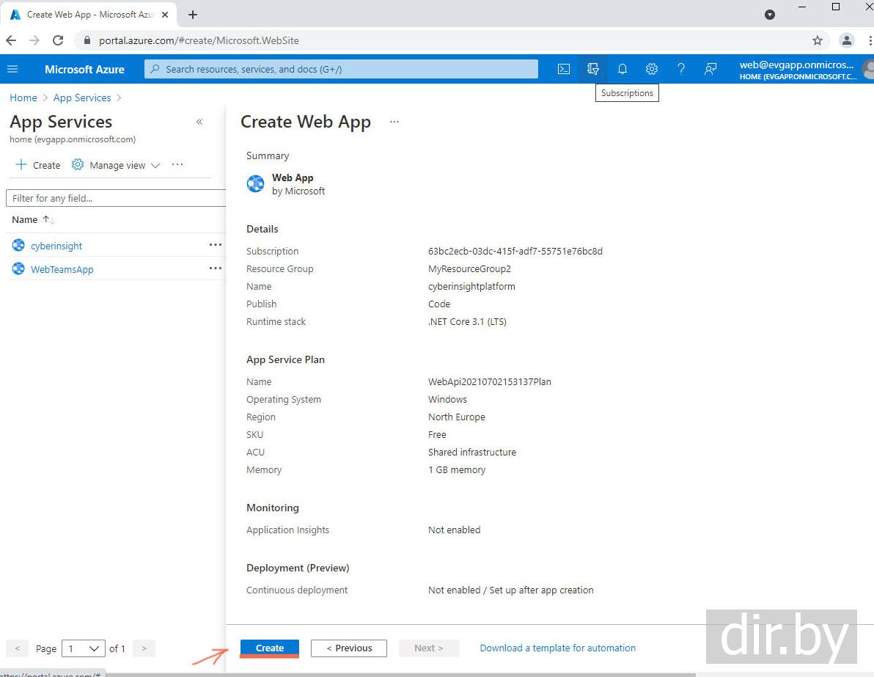
Task: Open the page number dropdown
Action: 84,648
